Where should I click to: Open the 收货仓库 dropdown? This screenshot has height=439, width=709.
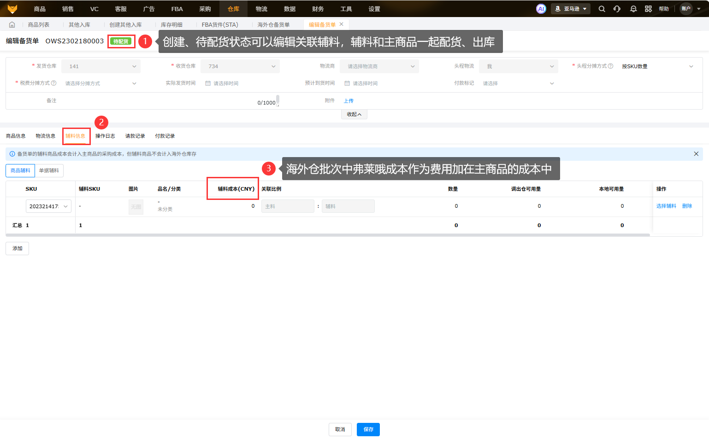pos(240,66)
